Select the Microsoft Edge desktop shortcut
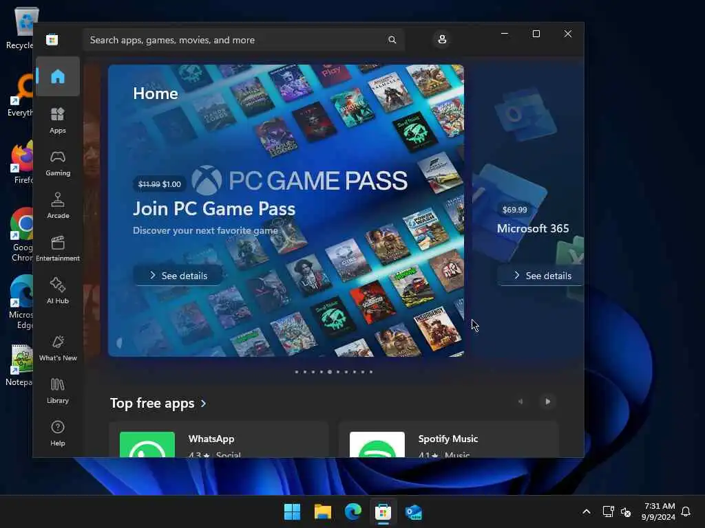 (21, 302)
